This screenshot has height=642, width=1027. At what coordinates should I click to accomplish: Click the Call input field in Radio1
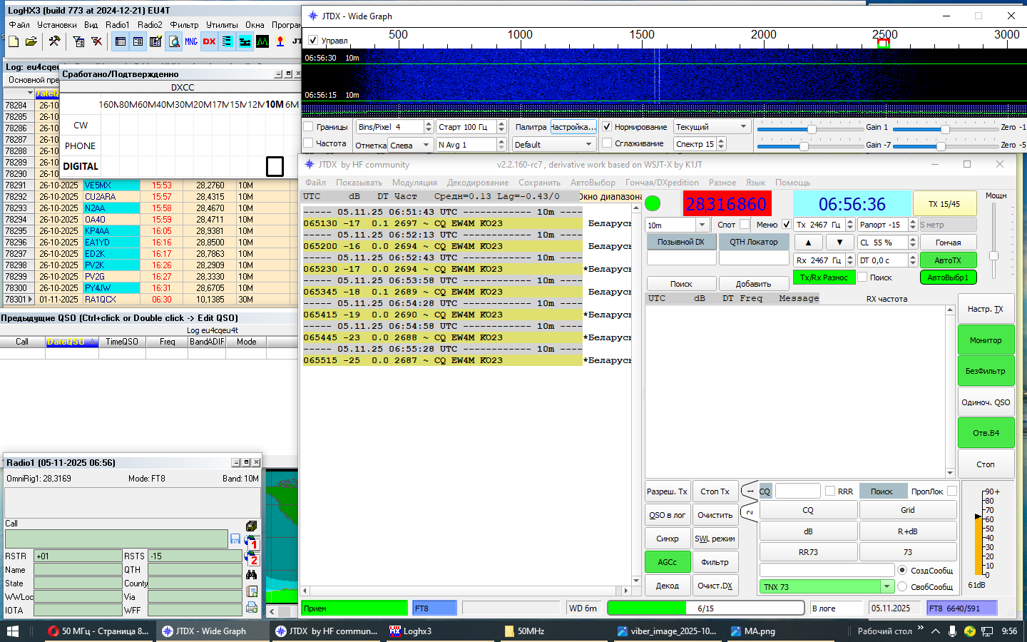click(x=116, y=539)
